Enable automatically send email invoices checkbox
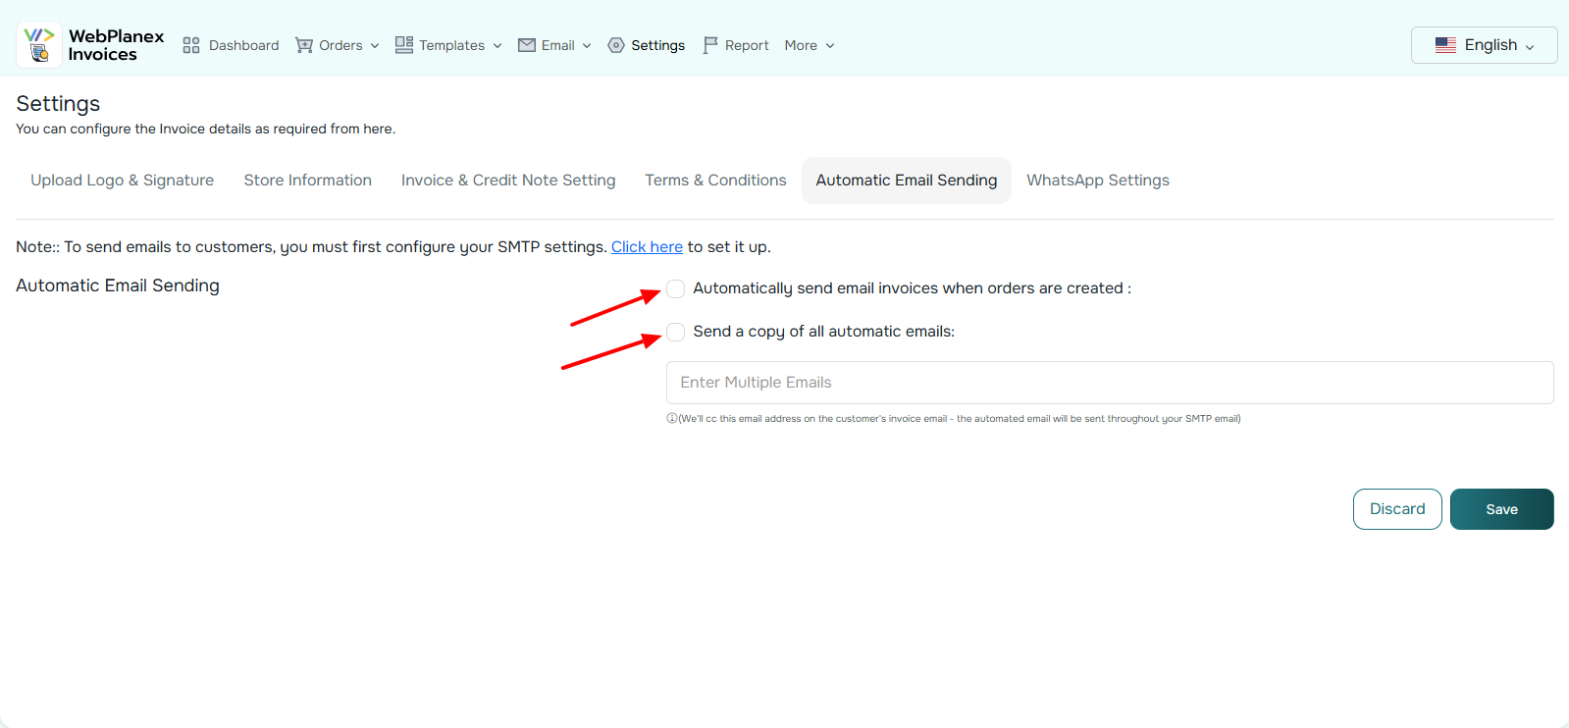The width and height of the screenshot is (1569, 728). tap(676, 288)
